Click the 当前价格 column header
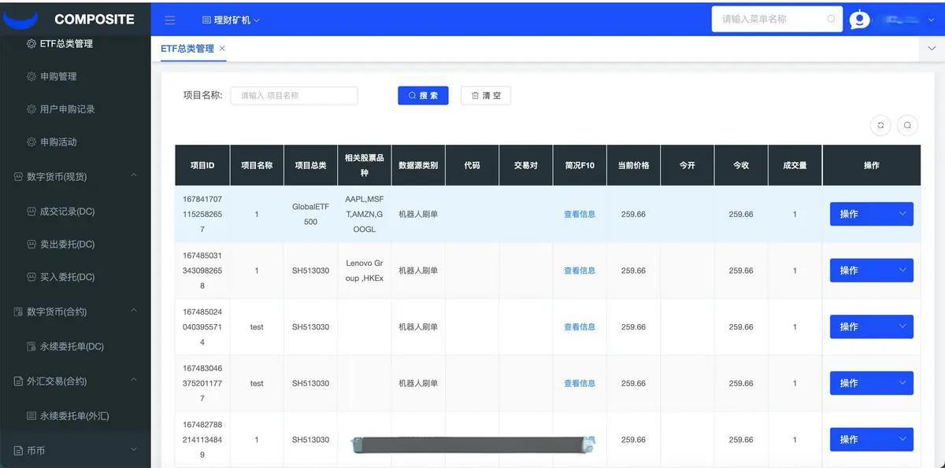The width and height of the screenshot is (945, 468). coord(633,165)
